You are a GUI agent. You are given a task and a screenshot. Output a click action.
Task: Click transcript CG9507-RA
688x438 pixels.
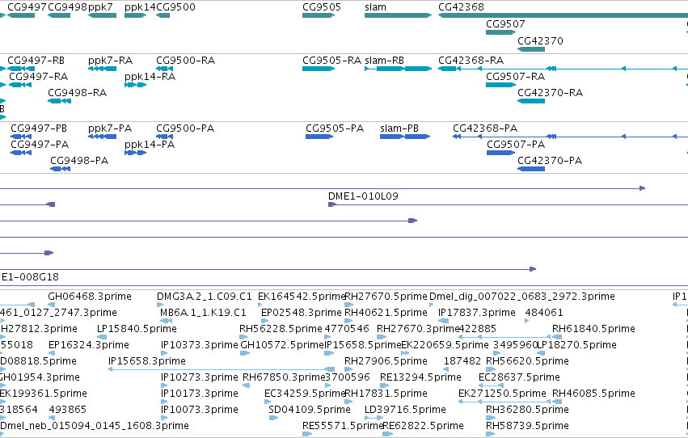click(x=500, y=85)
